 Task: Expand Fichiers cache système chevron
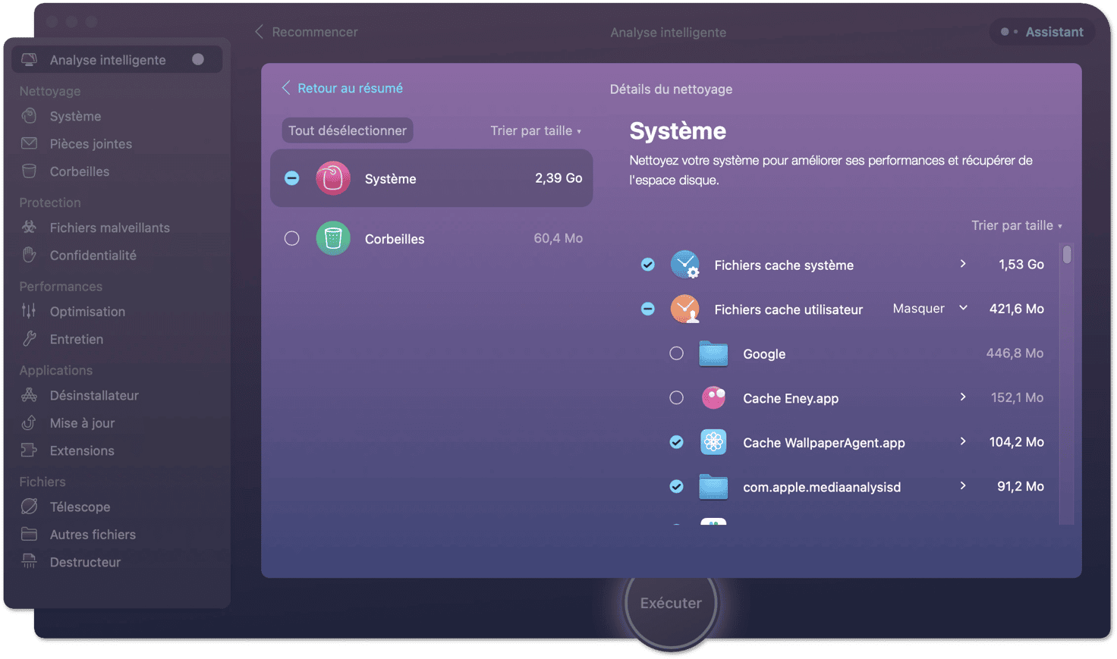[x=963, y=264]
